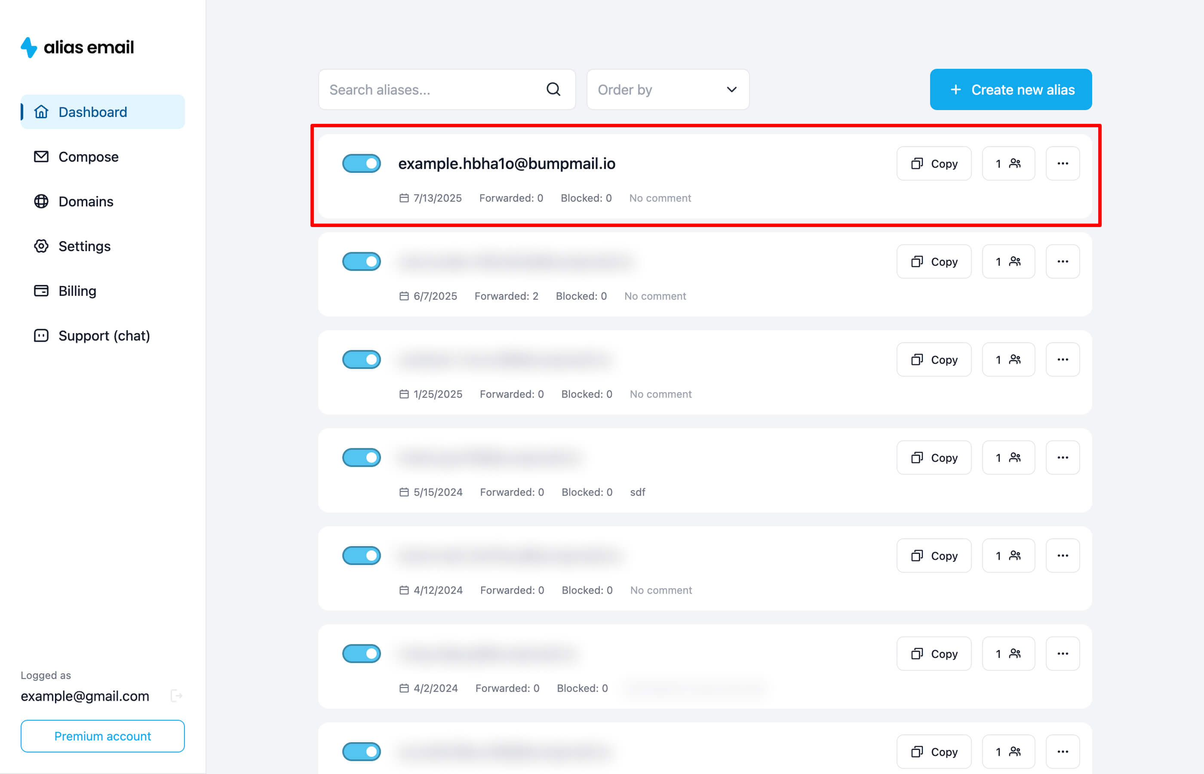This screenshot has width=1204, height=774.
Task: Open more options for the 1/25/2025 alias
Action: coord(1062,359)
